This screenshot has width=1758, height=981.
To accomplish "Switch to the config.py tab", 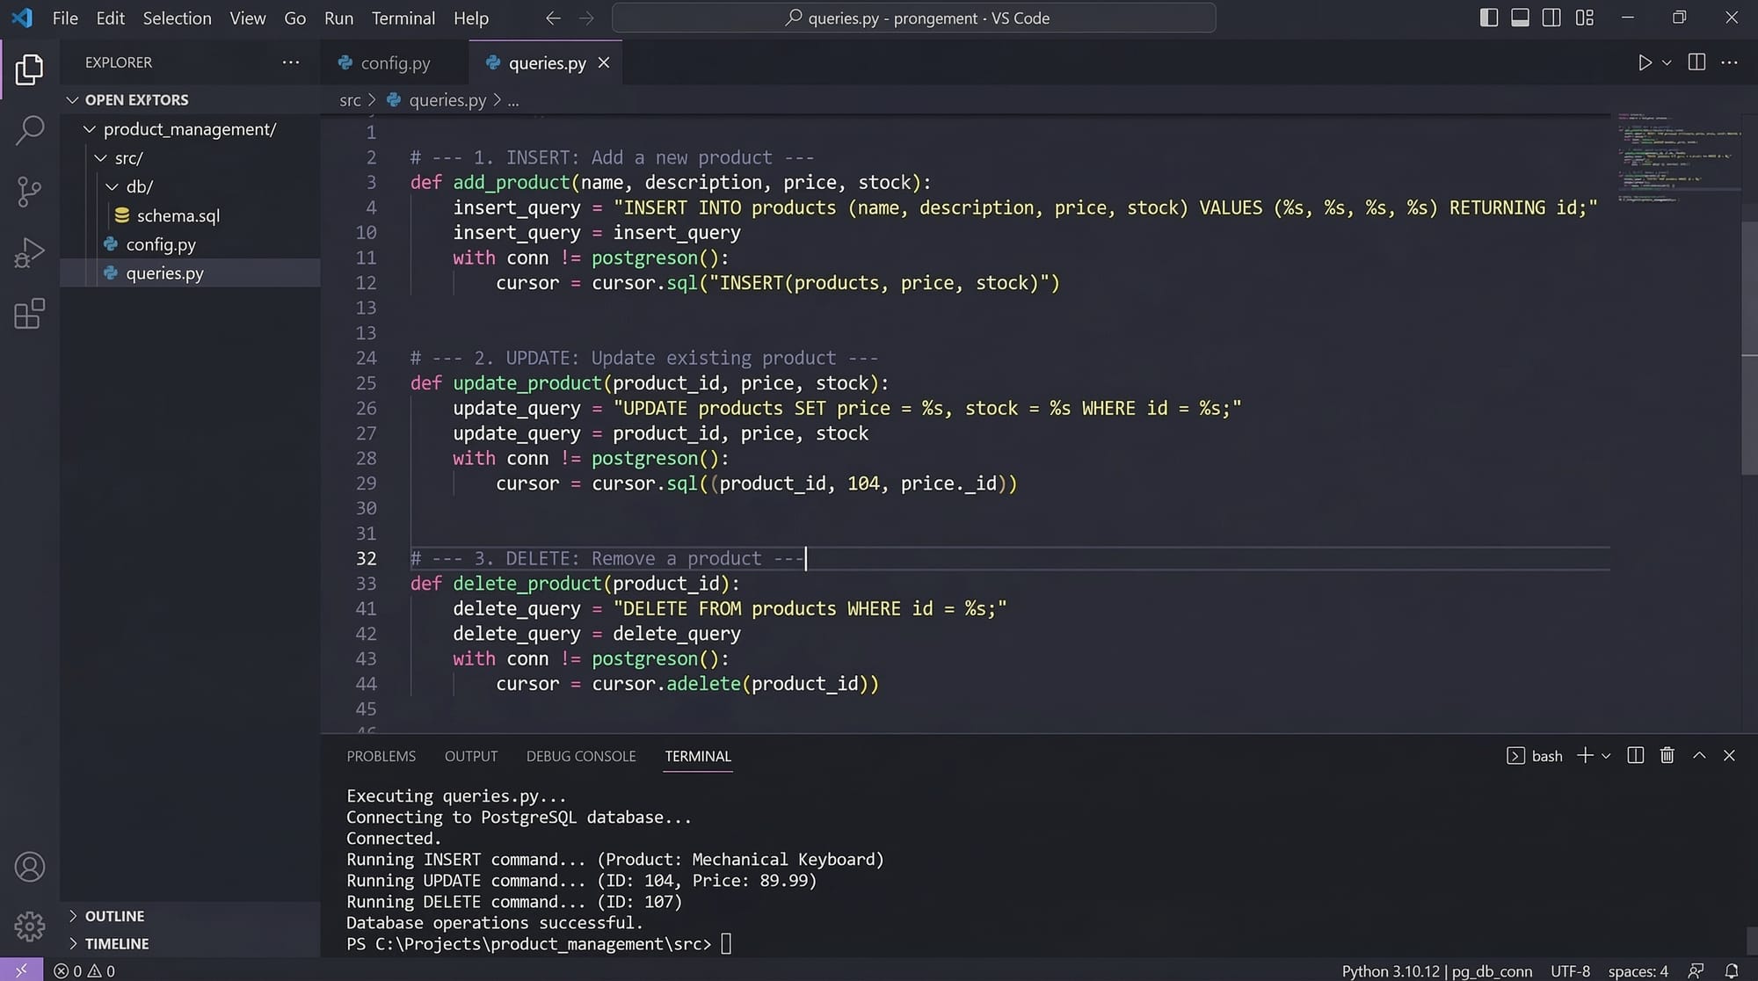I will (395, 62).
